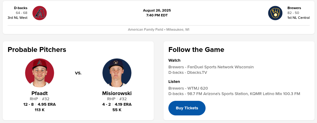Click the Milwaukee Brewers team logo
This screenshot has width=317, height=123.
[x=275, y=13]
